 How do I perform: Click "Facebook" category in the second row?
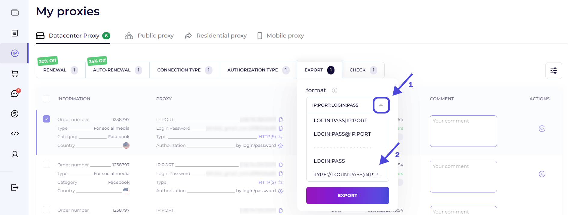pos(119,182)
